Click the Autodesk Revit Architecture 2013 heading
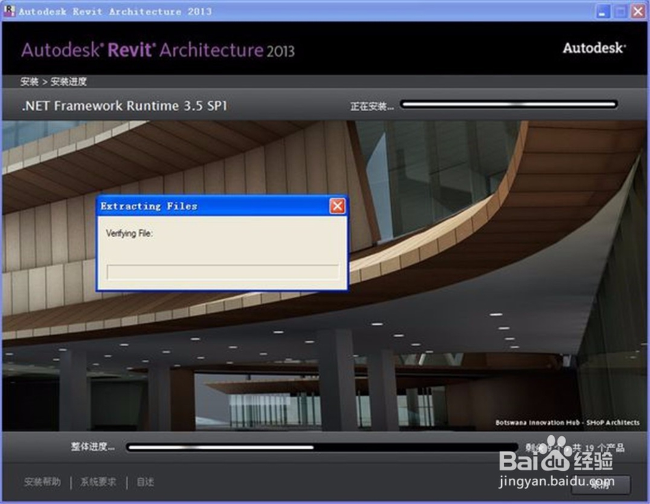The width and height of the screenshot is (650, 504). [158, 50]
